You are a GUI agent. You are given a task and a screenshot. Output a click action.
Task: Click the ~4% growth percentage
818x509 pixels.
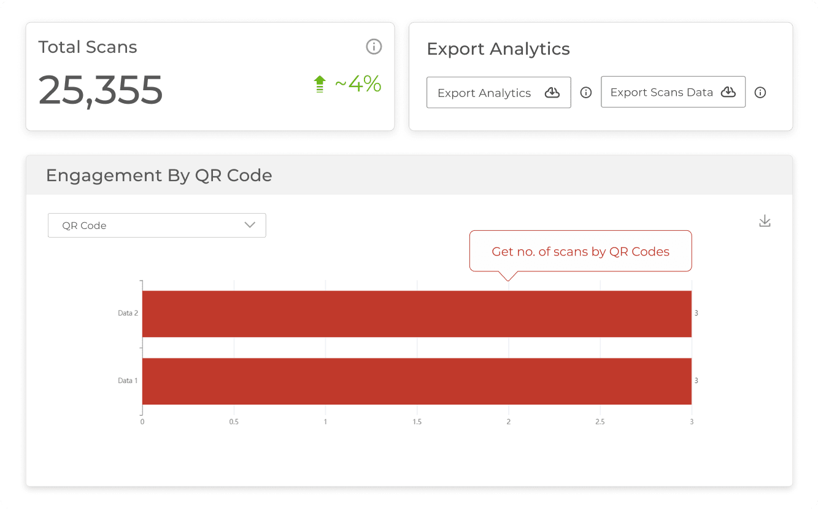(358, 84)
